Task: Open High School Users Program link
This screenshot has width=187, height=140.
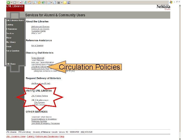Action: point(42,64)
